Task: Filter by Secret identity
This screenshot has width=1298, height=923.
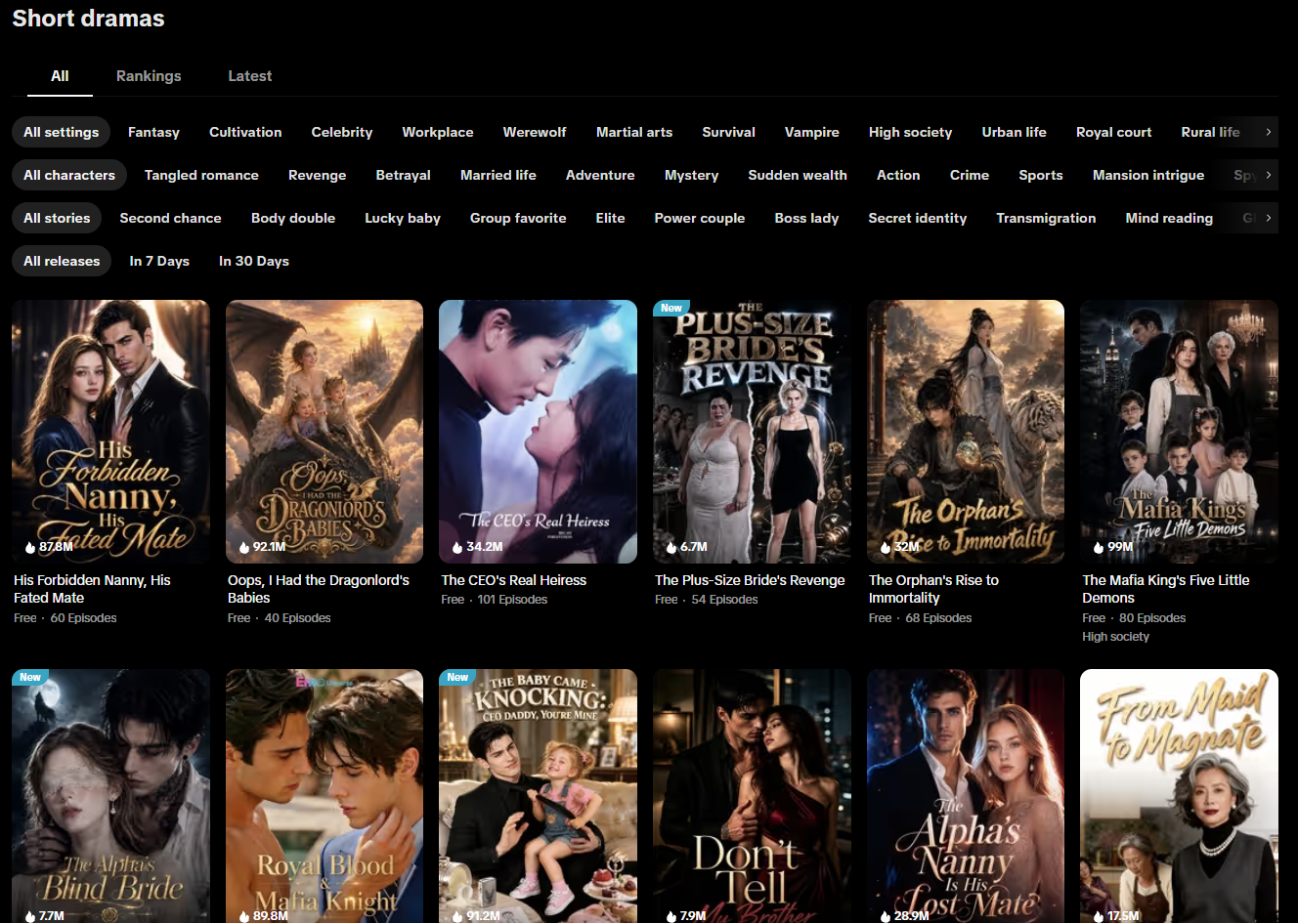Action: (x=918, y=218)
